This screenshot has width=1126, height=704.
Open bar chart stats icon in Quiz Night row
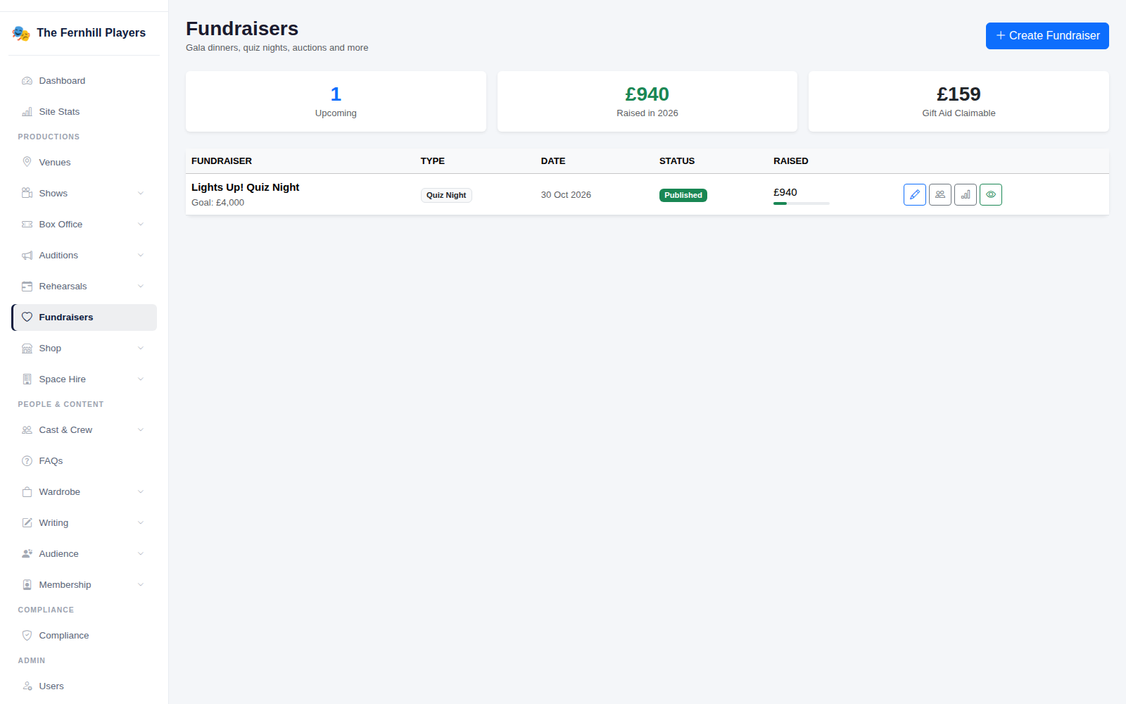pyautogui.click(x=966, y=194)
